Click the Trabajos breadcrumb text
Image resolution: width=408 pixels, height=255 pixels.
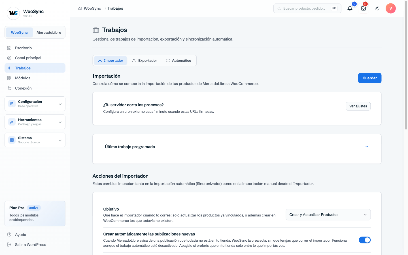[x=115, y=8]
